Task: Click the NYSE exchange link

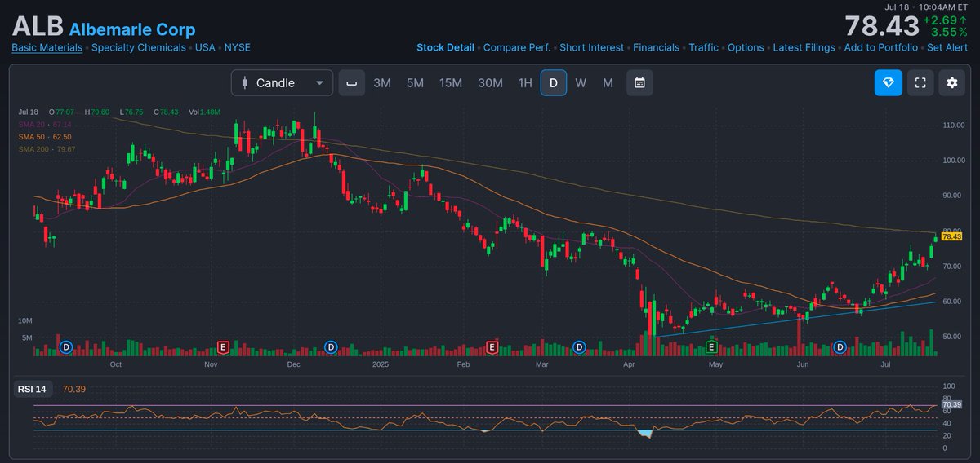Action: 238,47
